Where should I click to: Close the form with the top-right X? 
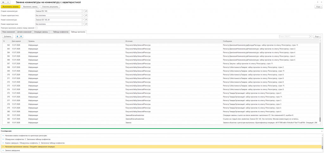click(321, 2)
